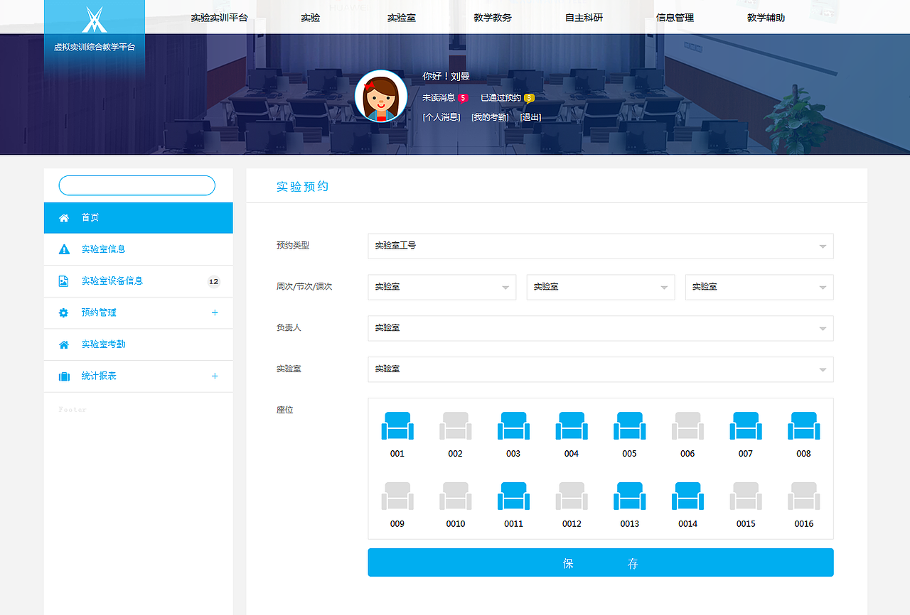Click the unread messages badge showing 5
This screenshot has width=910, height=615.
pyautogui.click(x=463, y=98)
